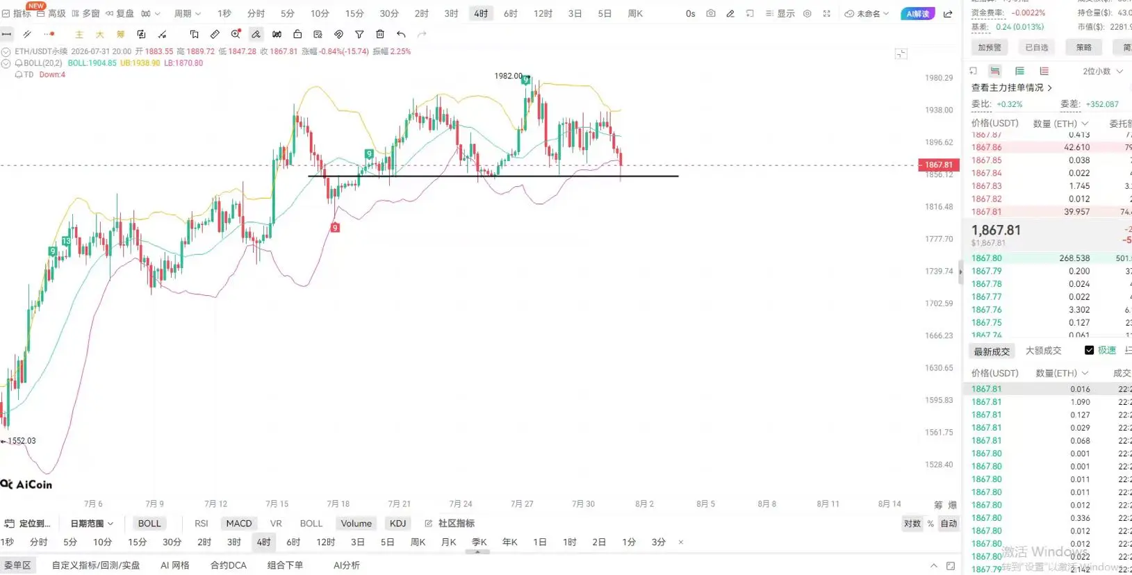1132x575 pixels.
Task: Toggle BOLL indicator button on
Action: click(x=149, y=524)
